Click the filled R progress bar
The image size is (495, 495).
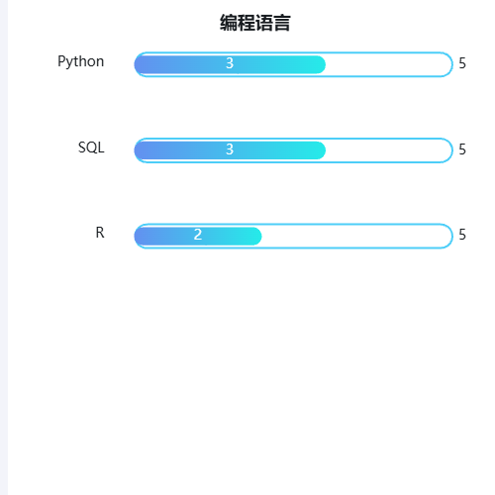click(198, 236)
